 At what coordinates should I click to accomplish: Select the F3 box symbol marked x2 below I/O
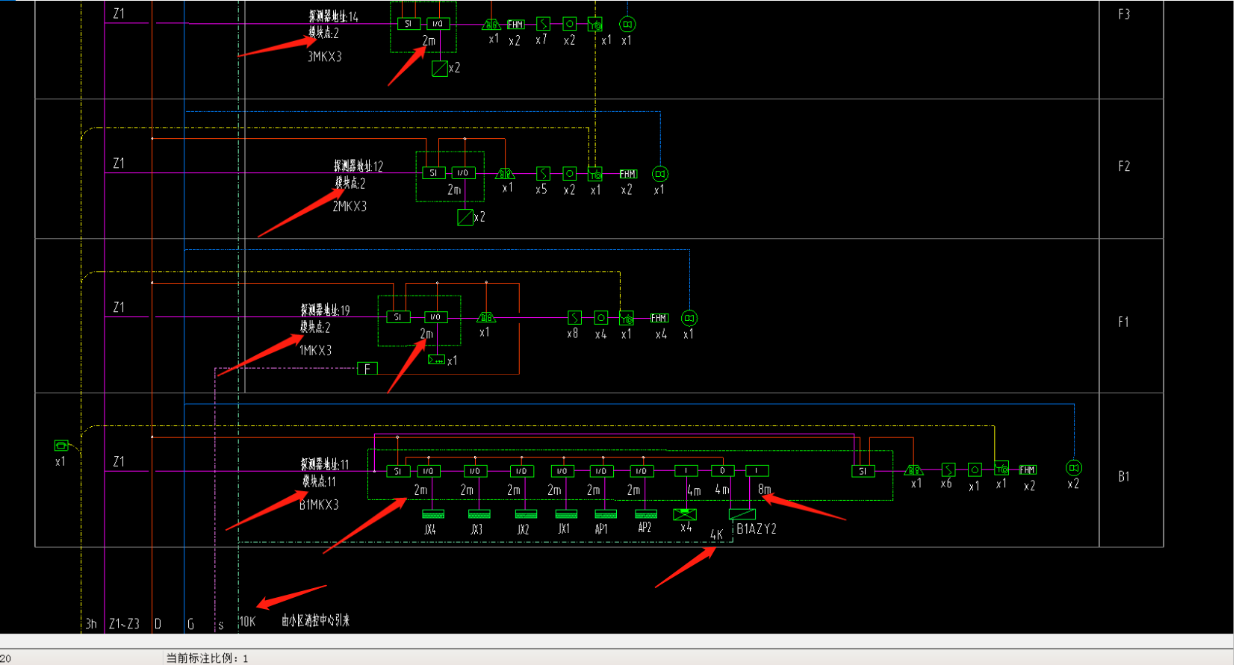click(x=440, y=69)
